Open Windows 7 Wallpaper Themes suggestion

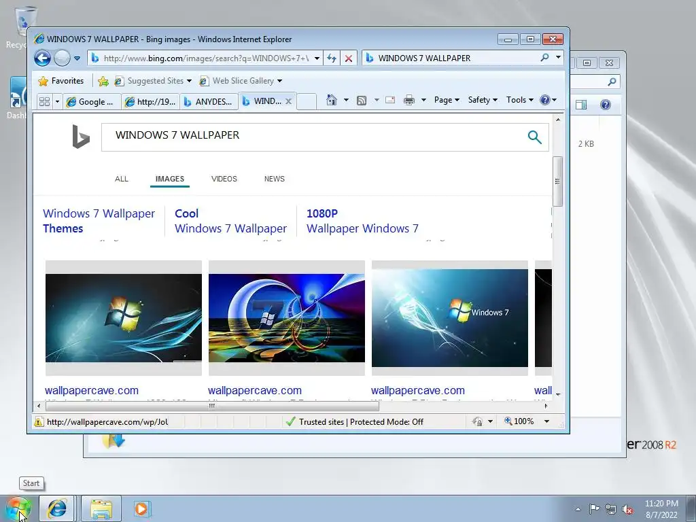(99, 221)
